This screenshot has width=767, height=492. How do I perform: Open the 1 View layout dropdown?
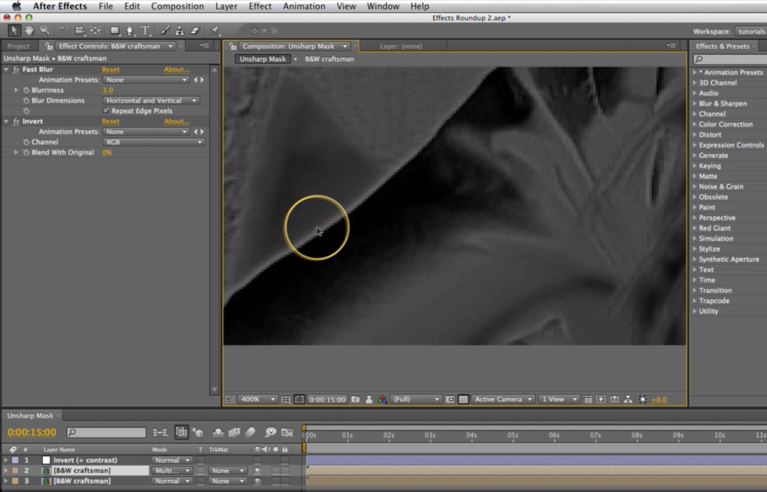559,400
